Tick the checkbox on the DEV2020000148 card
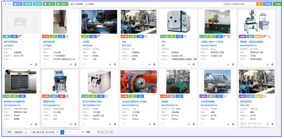Viewport: 284px width, 139px height. (x=44, y=124)
